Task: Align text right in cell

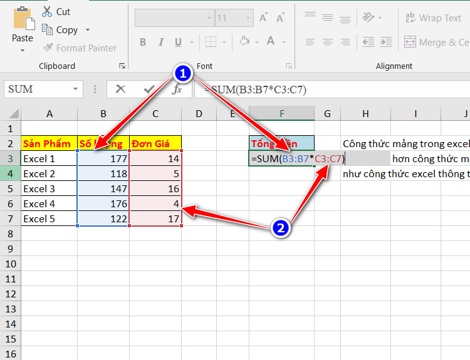Action: coord(345,42)
